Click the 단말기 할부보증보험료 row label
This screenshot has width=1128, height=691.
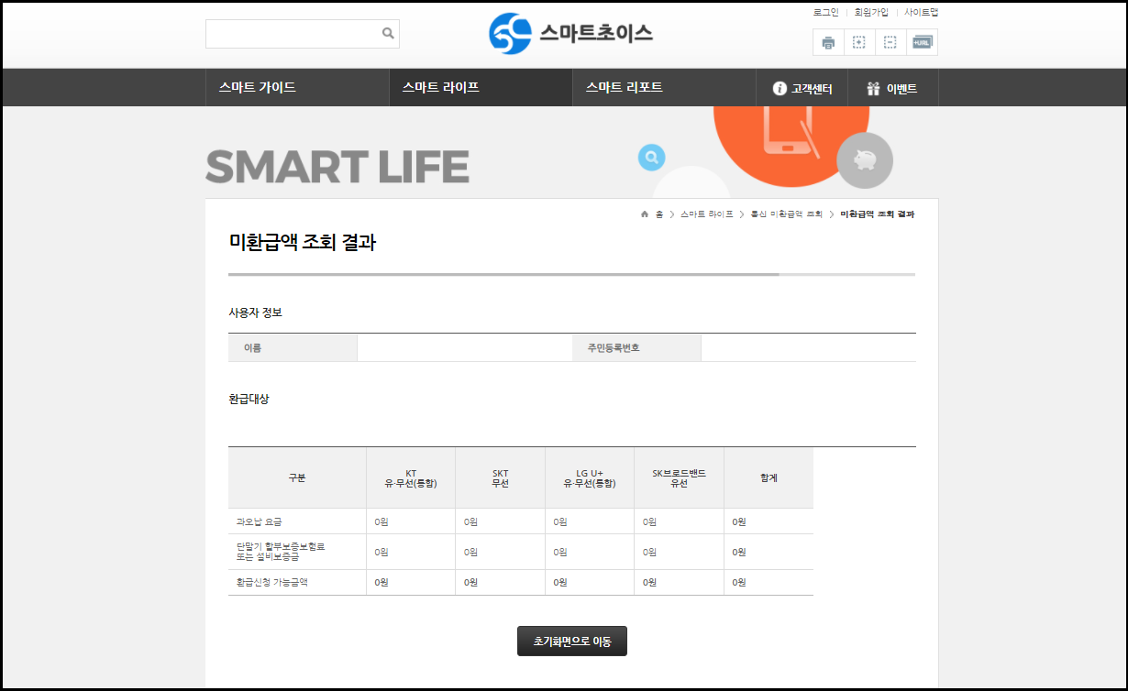click(281, 552)
